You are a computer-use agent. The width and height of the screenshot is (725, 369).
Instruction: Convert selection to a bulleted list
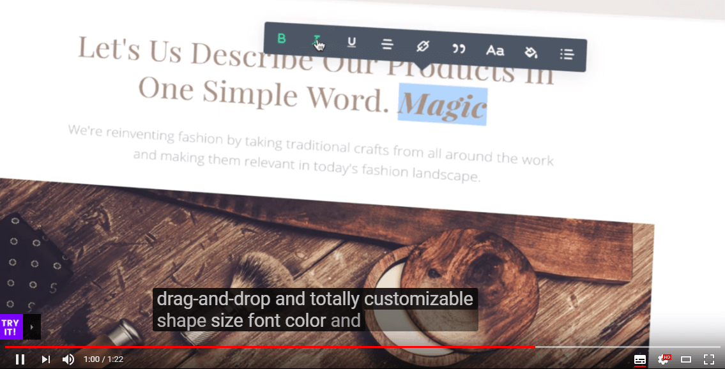567,54
